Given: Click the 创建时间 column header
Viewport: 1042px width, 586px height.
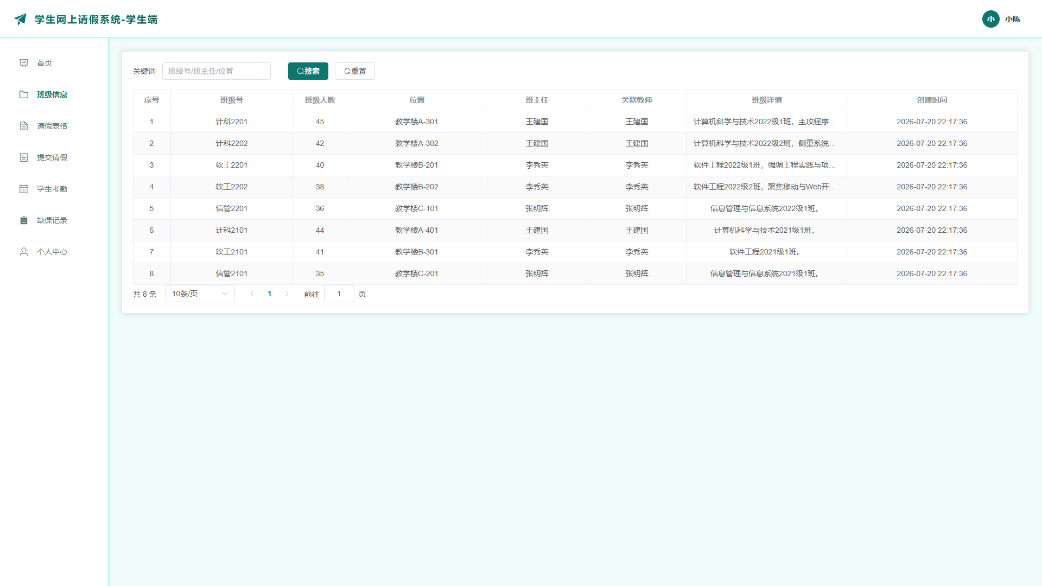Looking at the screenshot, I should tap(932, 100).
